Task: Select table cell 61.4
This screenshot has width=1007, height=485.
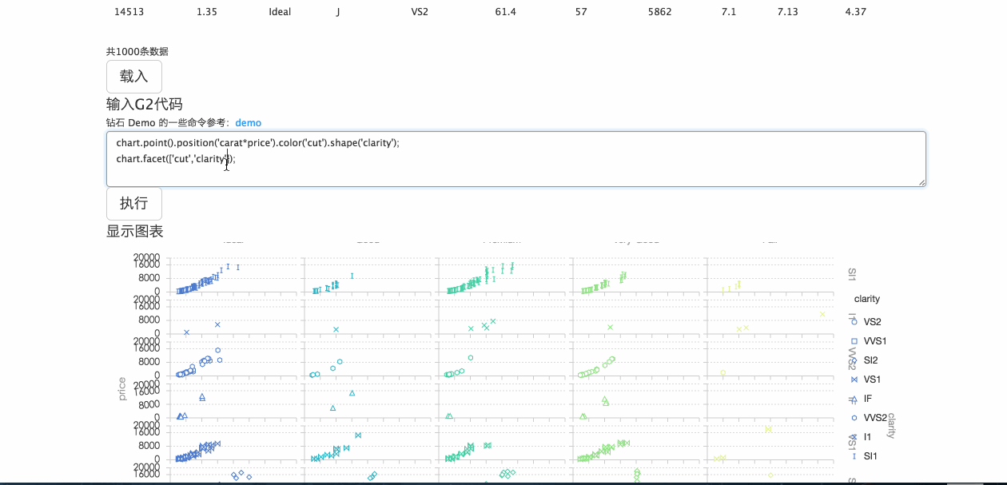Action: click(506, 12)
